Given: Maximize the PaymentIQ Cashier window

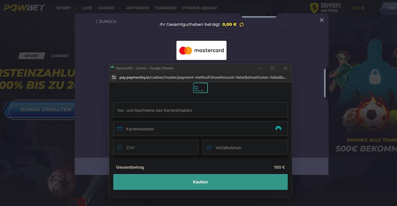Looking at the screenshot, I should tap(272, 68).
